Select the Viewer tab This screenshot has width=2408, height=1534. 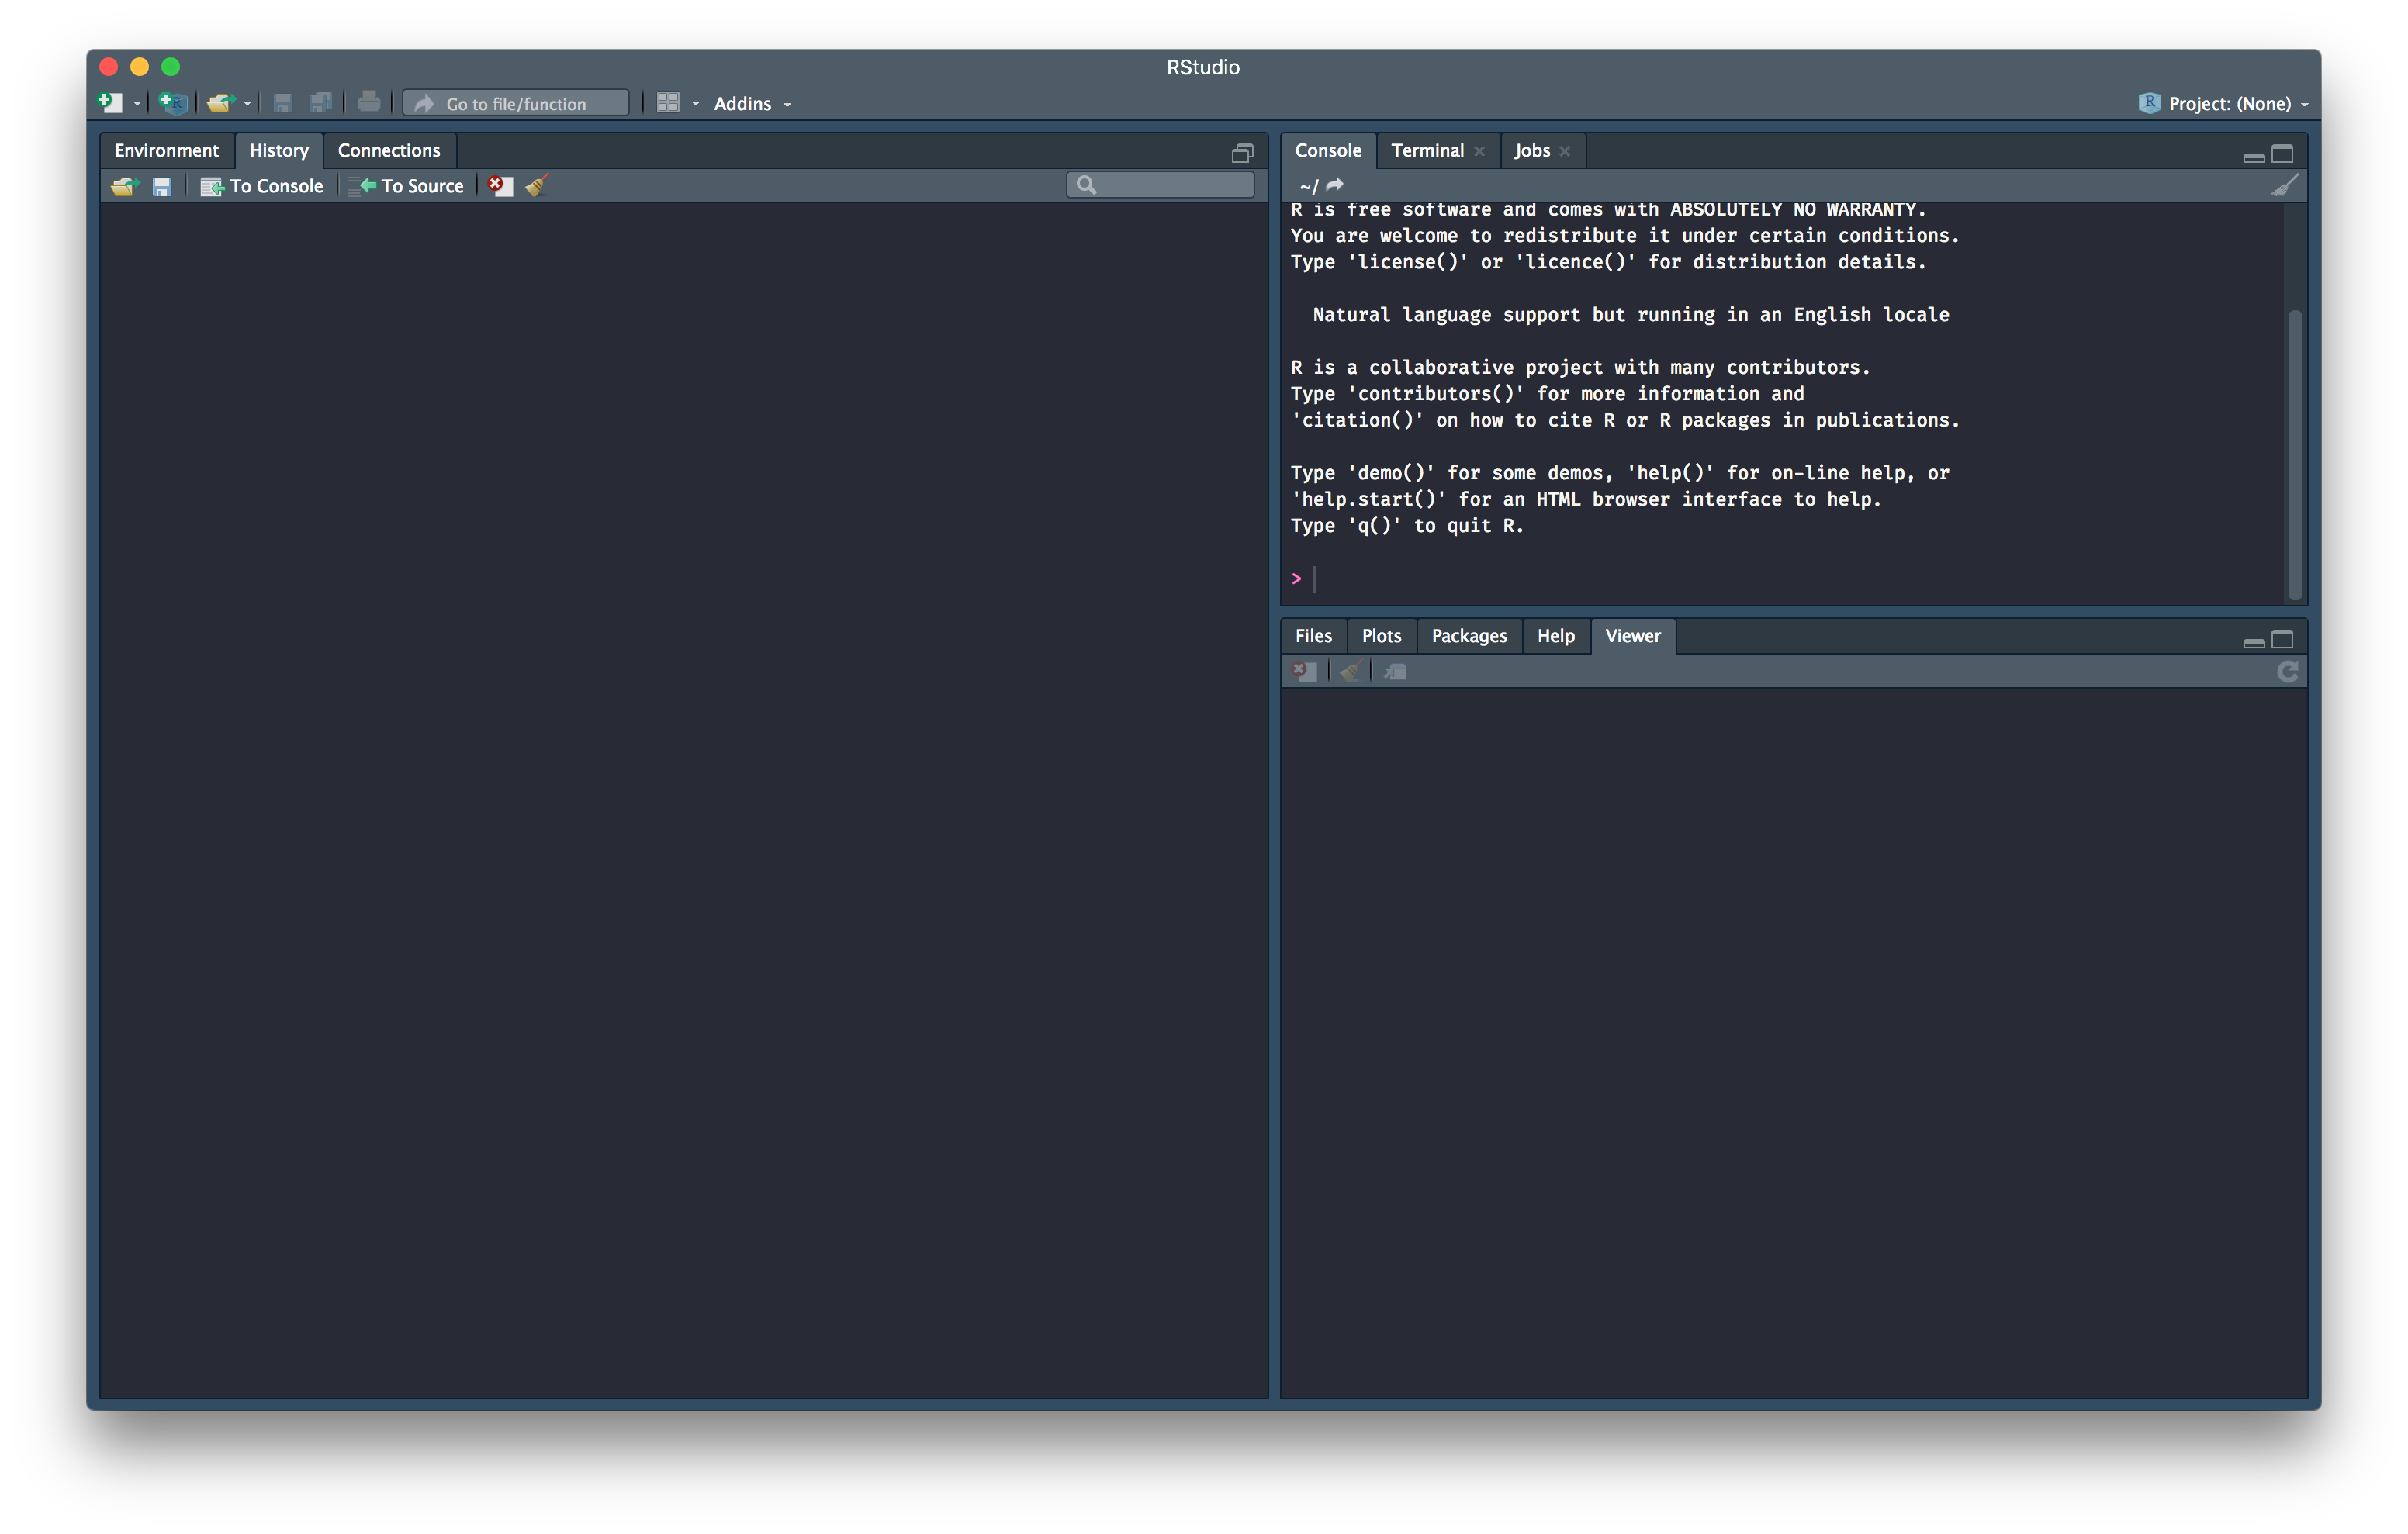point(1633,636)
